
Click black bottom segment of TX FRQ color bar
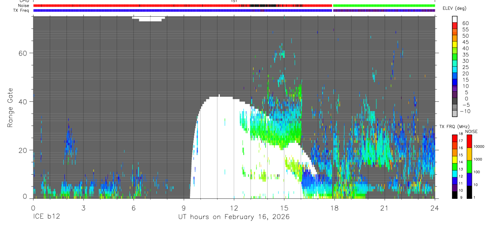pos(455,195)
